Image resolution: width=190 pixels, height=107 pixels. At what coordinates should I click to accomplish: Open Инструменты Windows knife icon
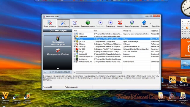pyautogui.click(x=58, y=50)
